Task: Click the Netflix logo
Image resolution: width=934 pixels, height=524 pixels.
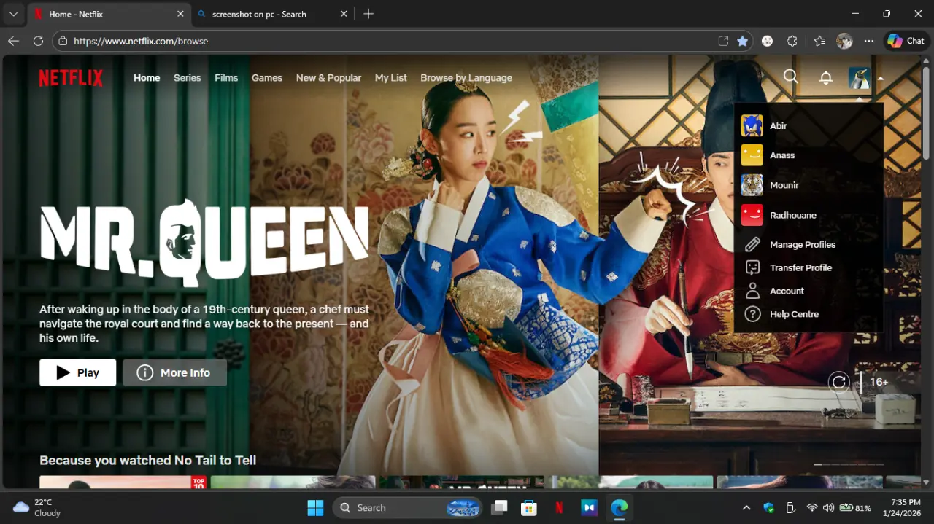Action: pyautogui.click(x=71, y=78)
